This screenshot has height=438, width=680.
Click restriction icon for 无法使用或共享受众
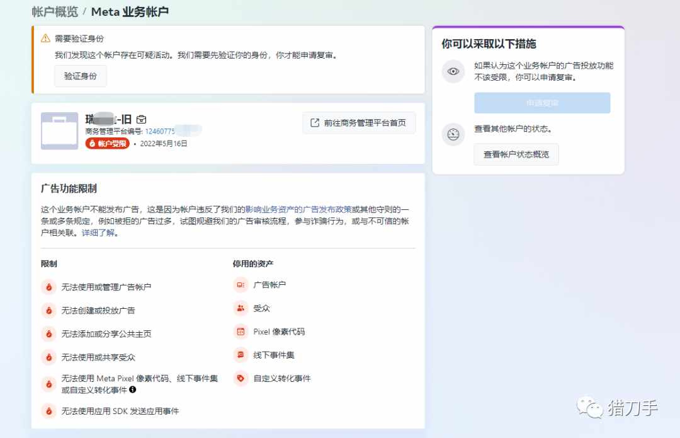(49, 357)
